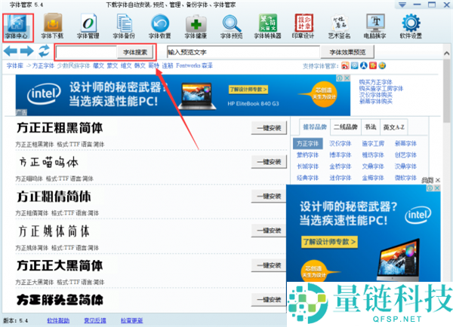453x327 pixels.
Task: Click the vertical scrollbar up arrow
Action: pyautogui.click(x=447, y=53)
